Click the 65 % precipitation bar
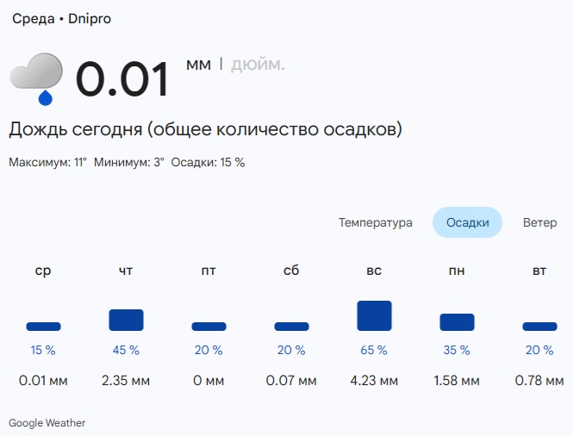 374,316
